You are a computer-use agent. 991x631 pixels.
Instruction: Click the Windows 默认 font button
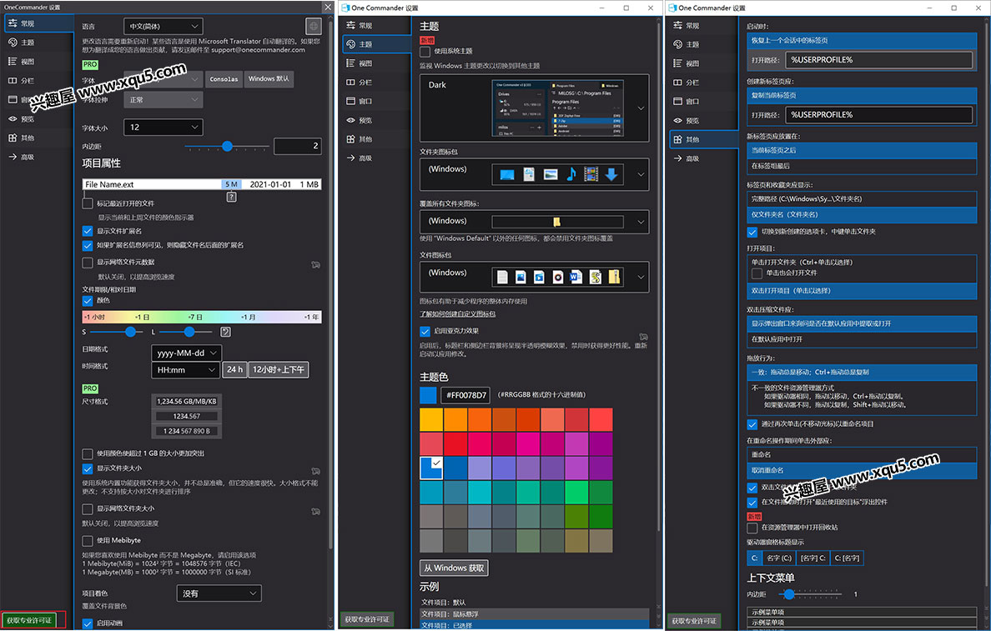pos(269,79)
